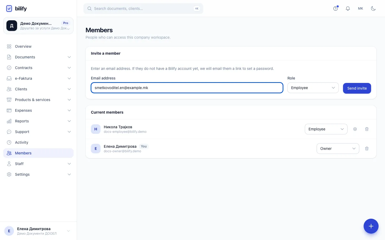Click the Clients people icon

[x=9, y=89]
